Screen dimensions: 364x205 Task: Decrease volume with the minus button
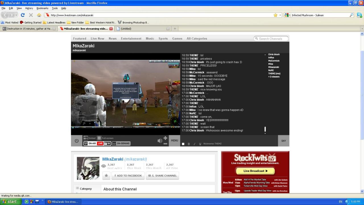(x=165, y=143)
